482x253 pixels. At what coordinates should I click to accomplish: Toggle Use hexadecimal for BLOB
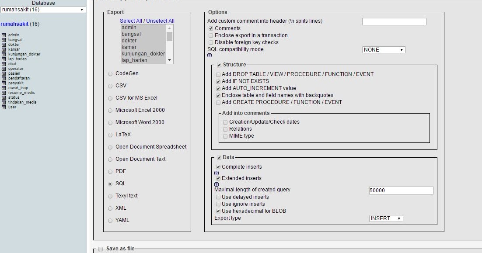coord(218,211)
